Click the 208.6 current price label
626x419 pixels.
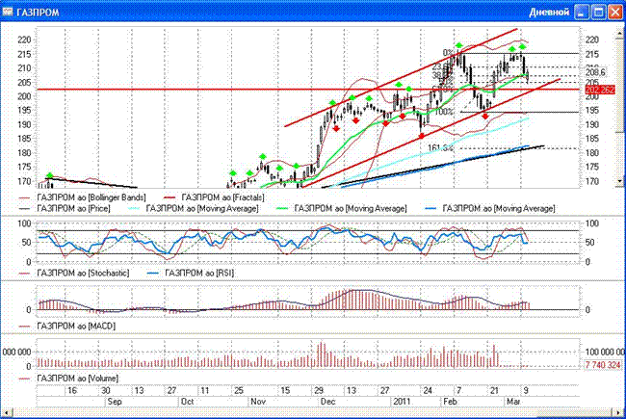(x=595, y=72)
